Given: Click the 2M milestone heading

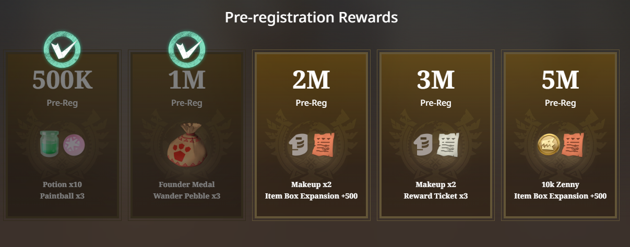Looking at the screenshot, I should [x=311, y=80].
